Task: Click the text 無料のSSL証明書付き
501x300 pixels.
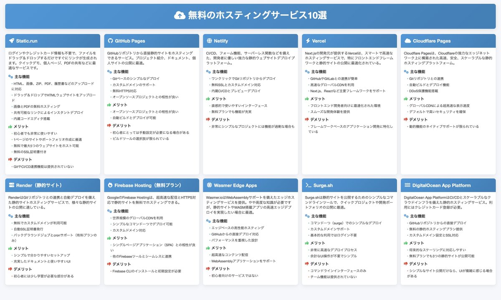Action: point(30,152)
